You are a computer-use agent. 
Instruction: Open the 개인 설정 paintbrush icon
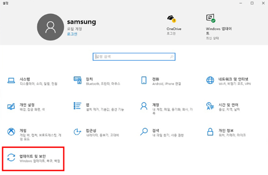[x=11, y=107]
